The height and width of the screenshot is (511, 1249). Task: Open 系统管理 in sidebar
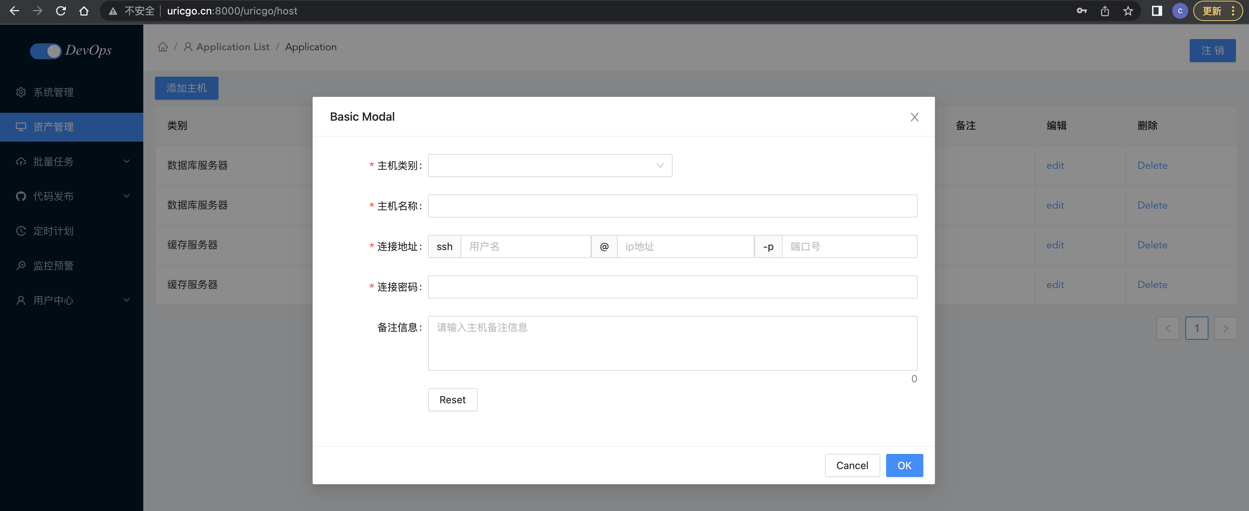click(x=53, y=92)
